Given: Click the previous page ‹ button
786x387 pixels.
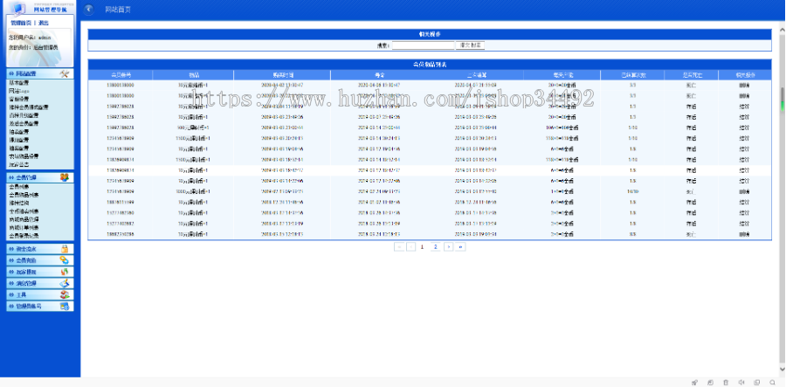Looking at the screenshot, I should [411, 246].
